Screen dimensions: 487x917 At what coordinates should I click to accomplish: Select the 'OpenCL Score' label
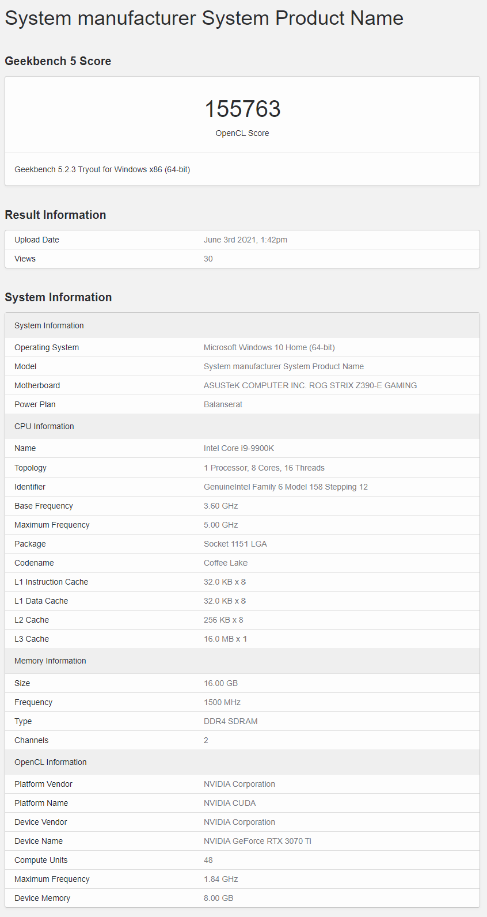click(x=242, y=133)
